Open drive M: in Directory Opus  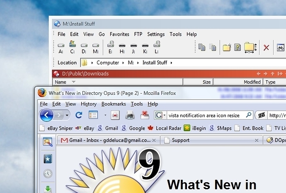(96, 48)
